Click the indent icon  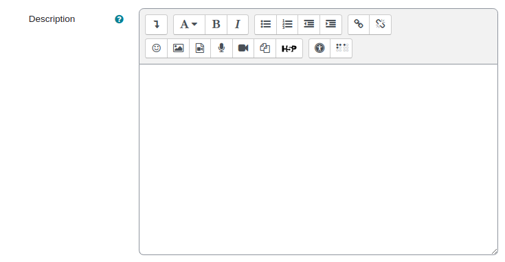click(x=330, y=25)
